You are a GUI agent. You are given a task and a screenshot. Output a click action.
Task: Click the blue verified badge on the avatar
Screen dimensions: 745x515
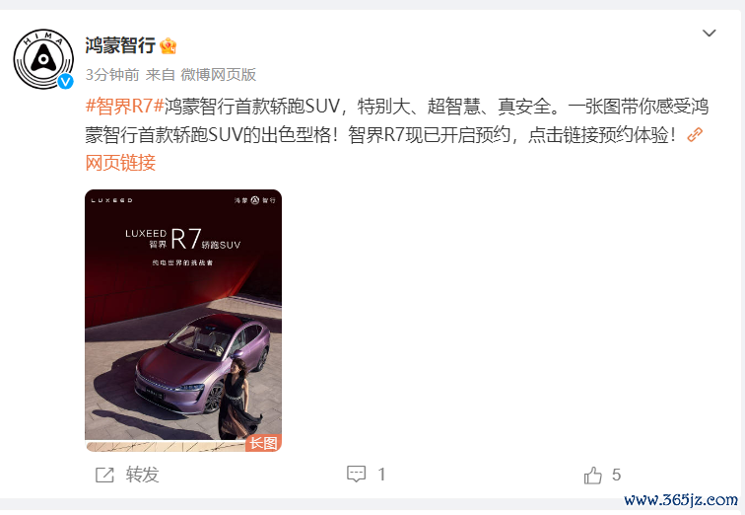[x=66, y=82]
